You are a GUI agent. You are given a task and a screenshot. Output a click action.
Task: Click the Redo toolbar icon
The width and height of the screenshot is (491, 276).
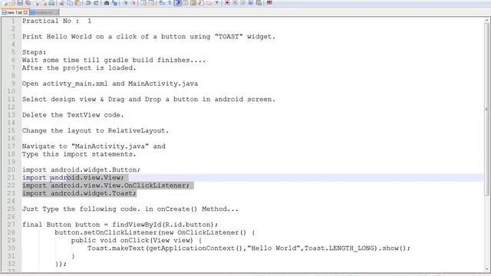click(x=96, y=3)
